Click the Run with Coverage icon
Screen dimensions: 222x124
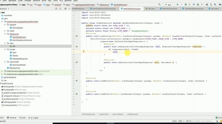coord(190,4)
